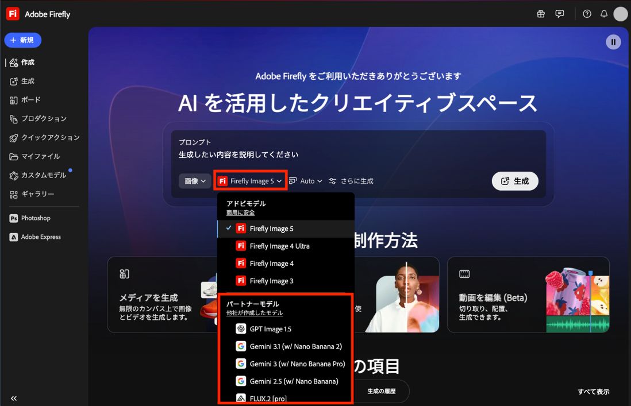Select FLUX.2 [pro] model
The image size is (631, 406).
click(x=286, y=398)
